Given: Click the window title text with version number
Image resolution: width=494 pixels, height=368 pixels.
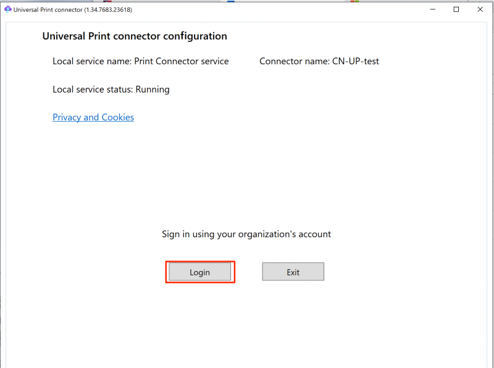Looking at the screenshot, I should click(73, 10).
